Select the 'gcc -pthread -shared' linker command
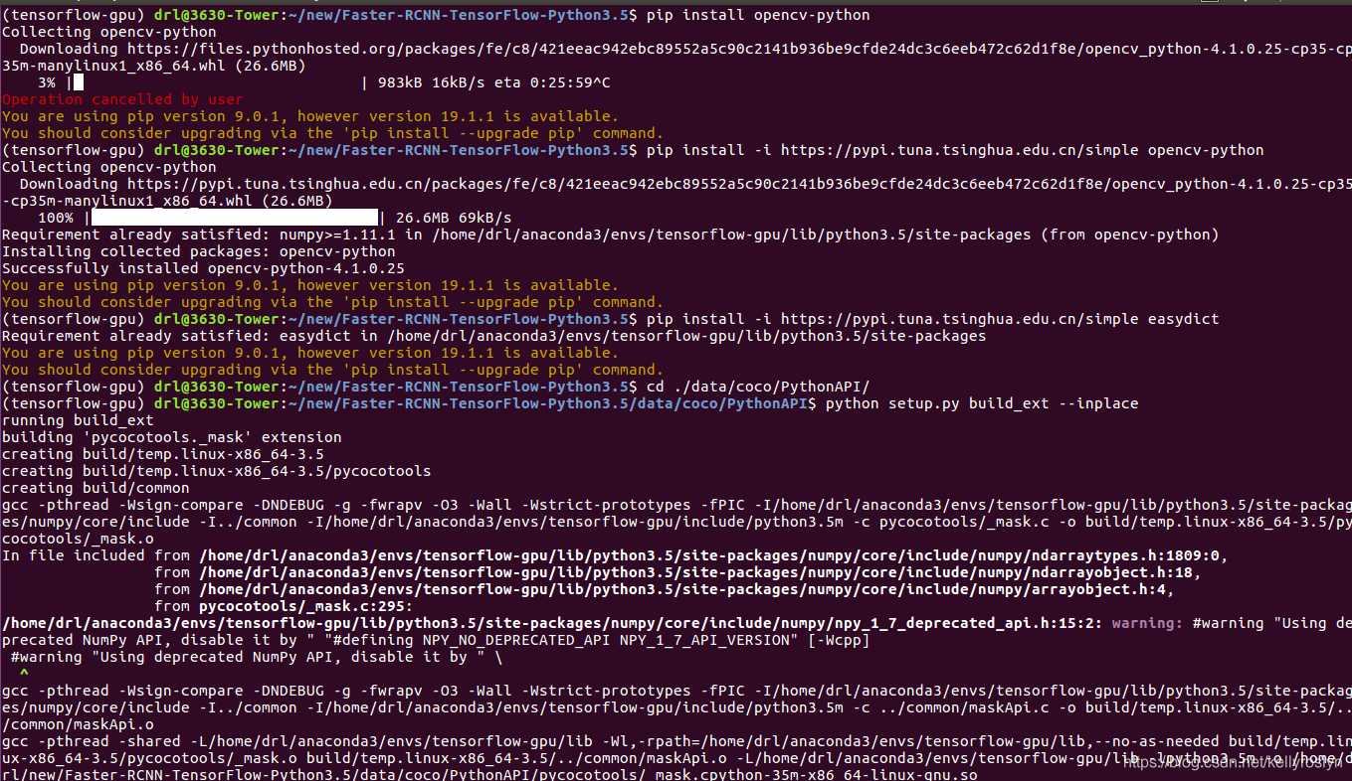This screenshot has width=1352, height=781. (676, 758)
